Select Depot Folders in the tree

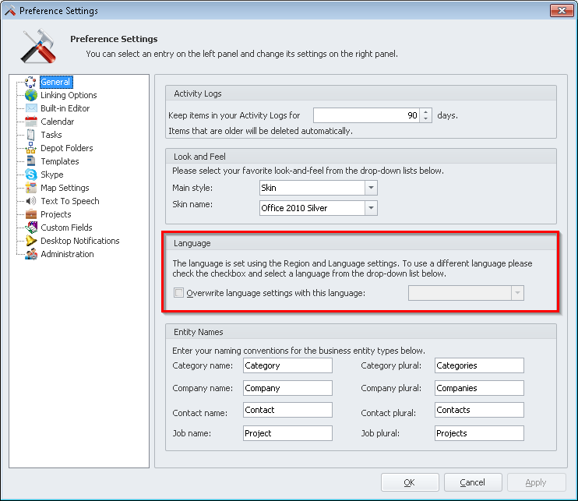coord(66,148)
